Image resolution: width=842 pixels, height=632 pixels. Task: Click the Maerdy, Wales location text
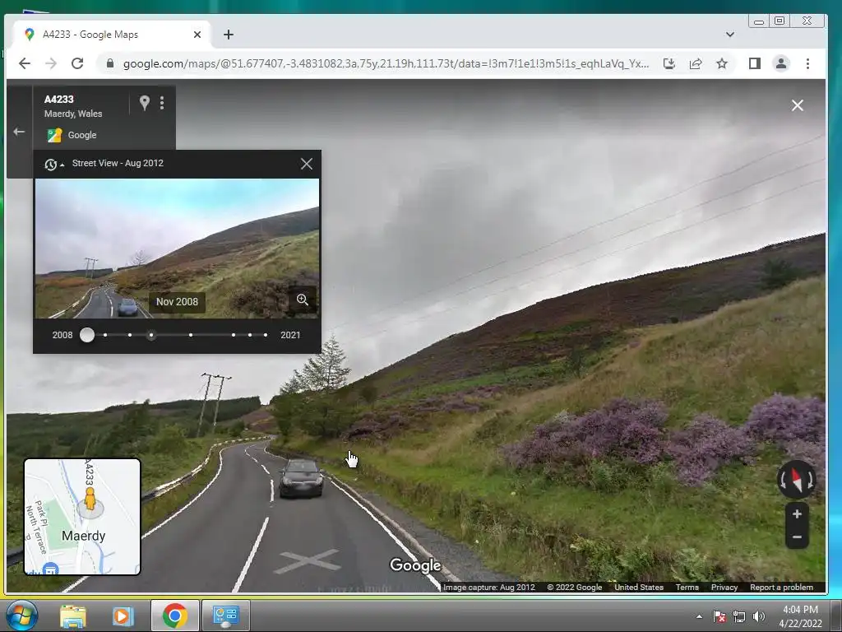(x=73, y=114)
